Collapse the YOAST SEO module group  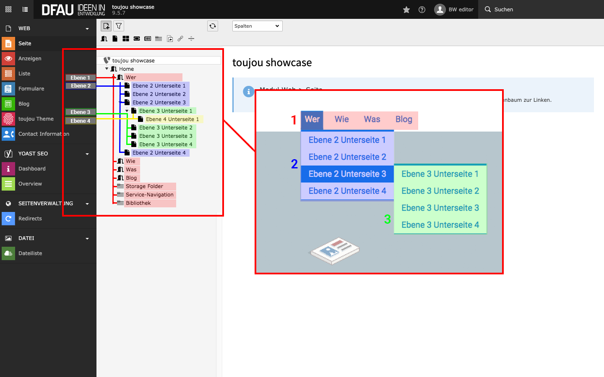pyautogui.click(x=87, y=154)
